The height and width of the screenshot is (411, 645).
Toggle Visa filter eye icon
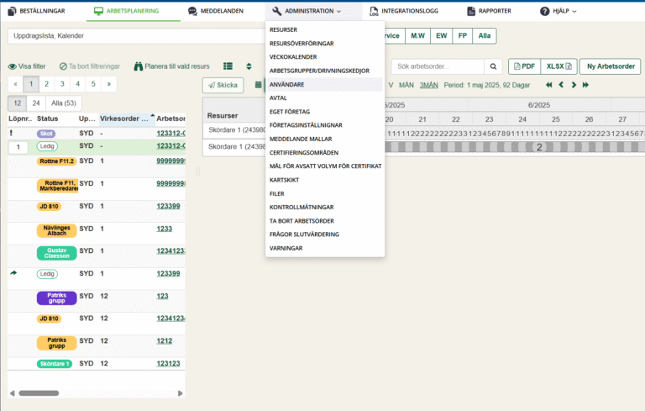pyautogui.click(x=13, y=66)
